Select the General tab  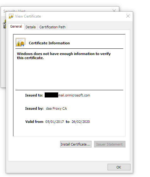(x=16, y=26)
